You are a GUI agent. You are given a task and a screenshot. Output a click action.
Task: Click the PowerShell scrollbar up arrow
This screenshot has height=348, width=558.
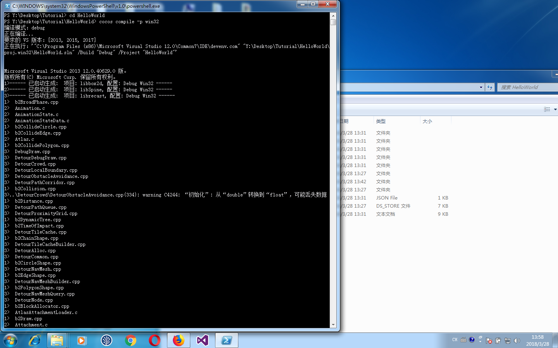click(333, 15)
